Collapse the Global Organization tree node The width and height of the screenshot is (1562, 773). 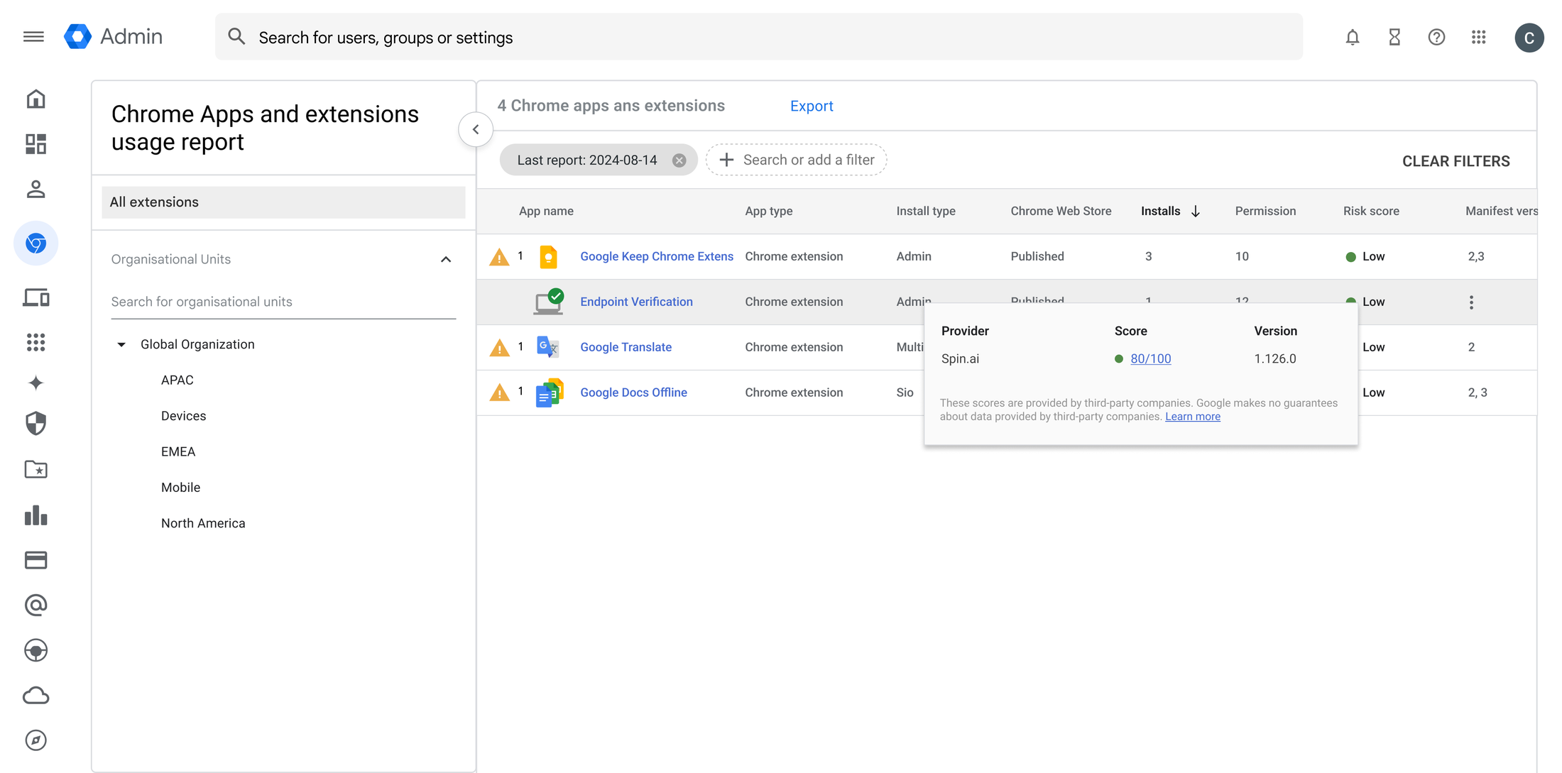pyautogui.click(x=121, y=344)
